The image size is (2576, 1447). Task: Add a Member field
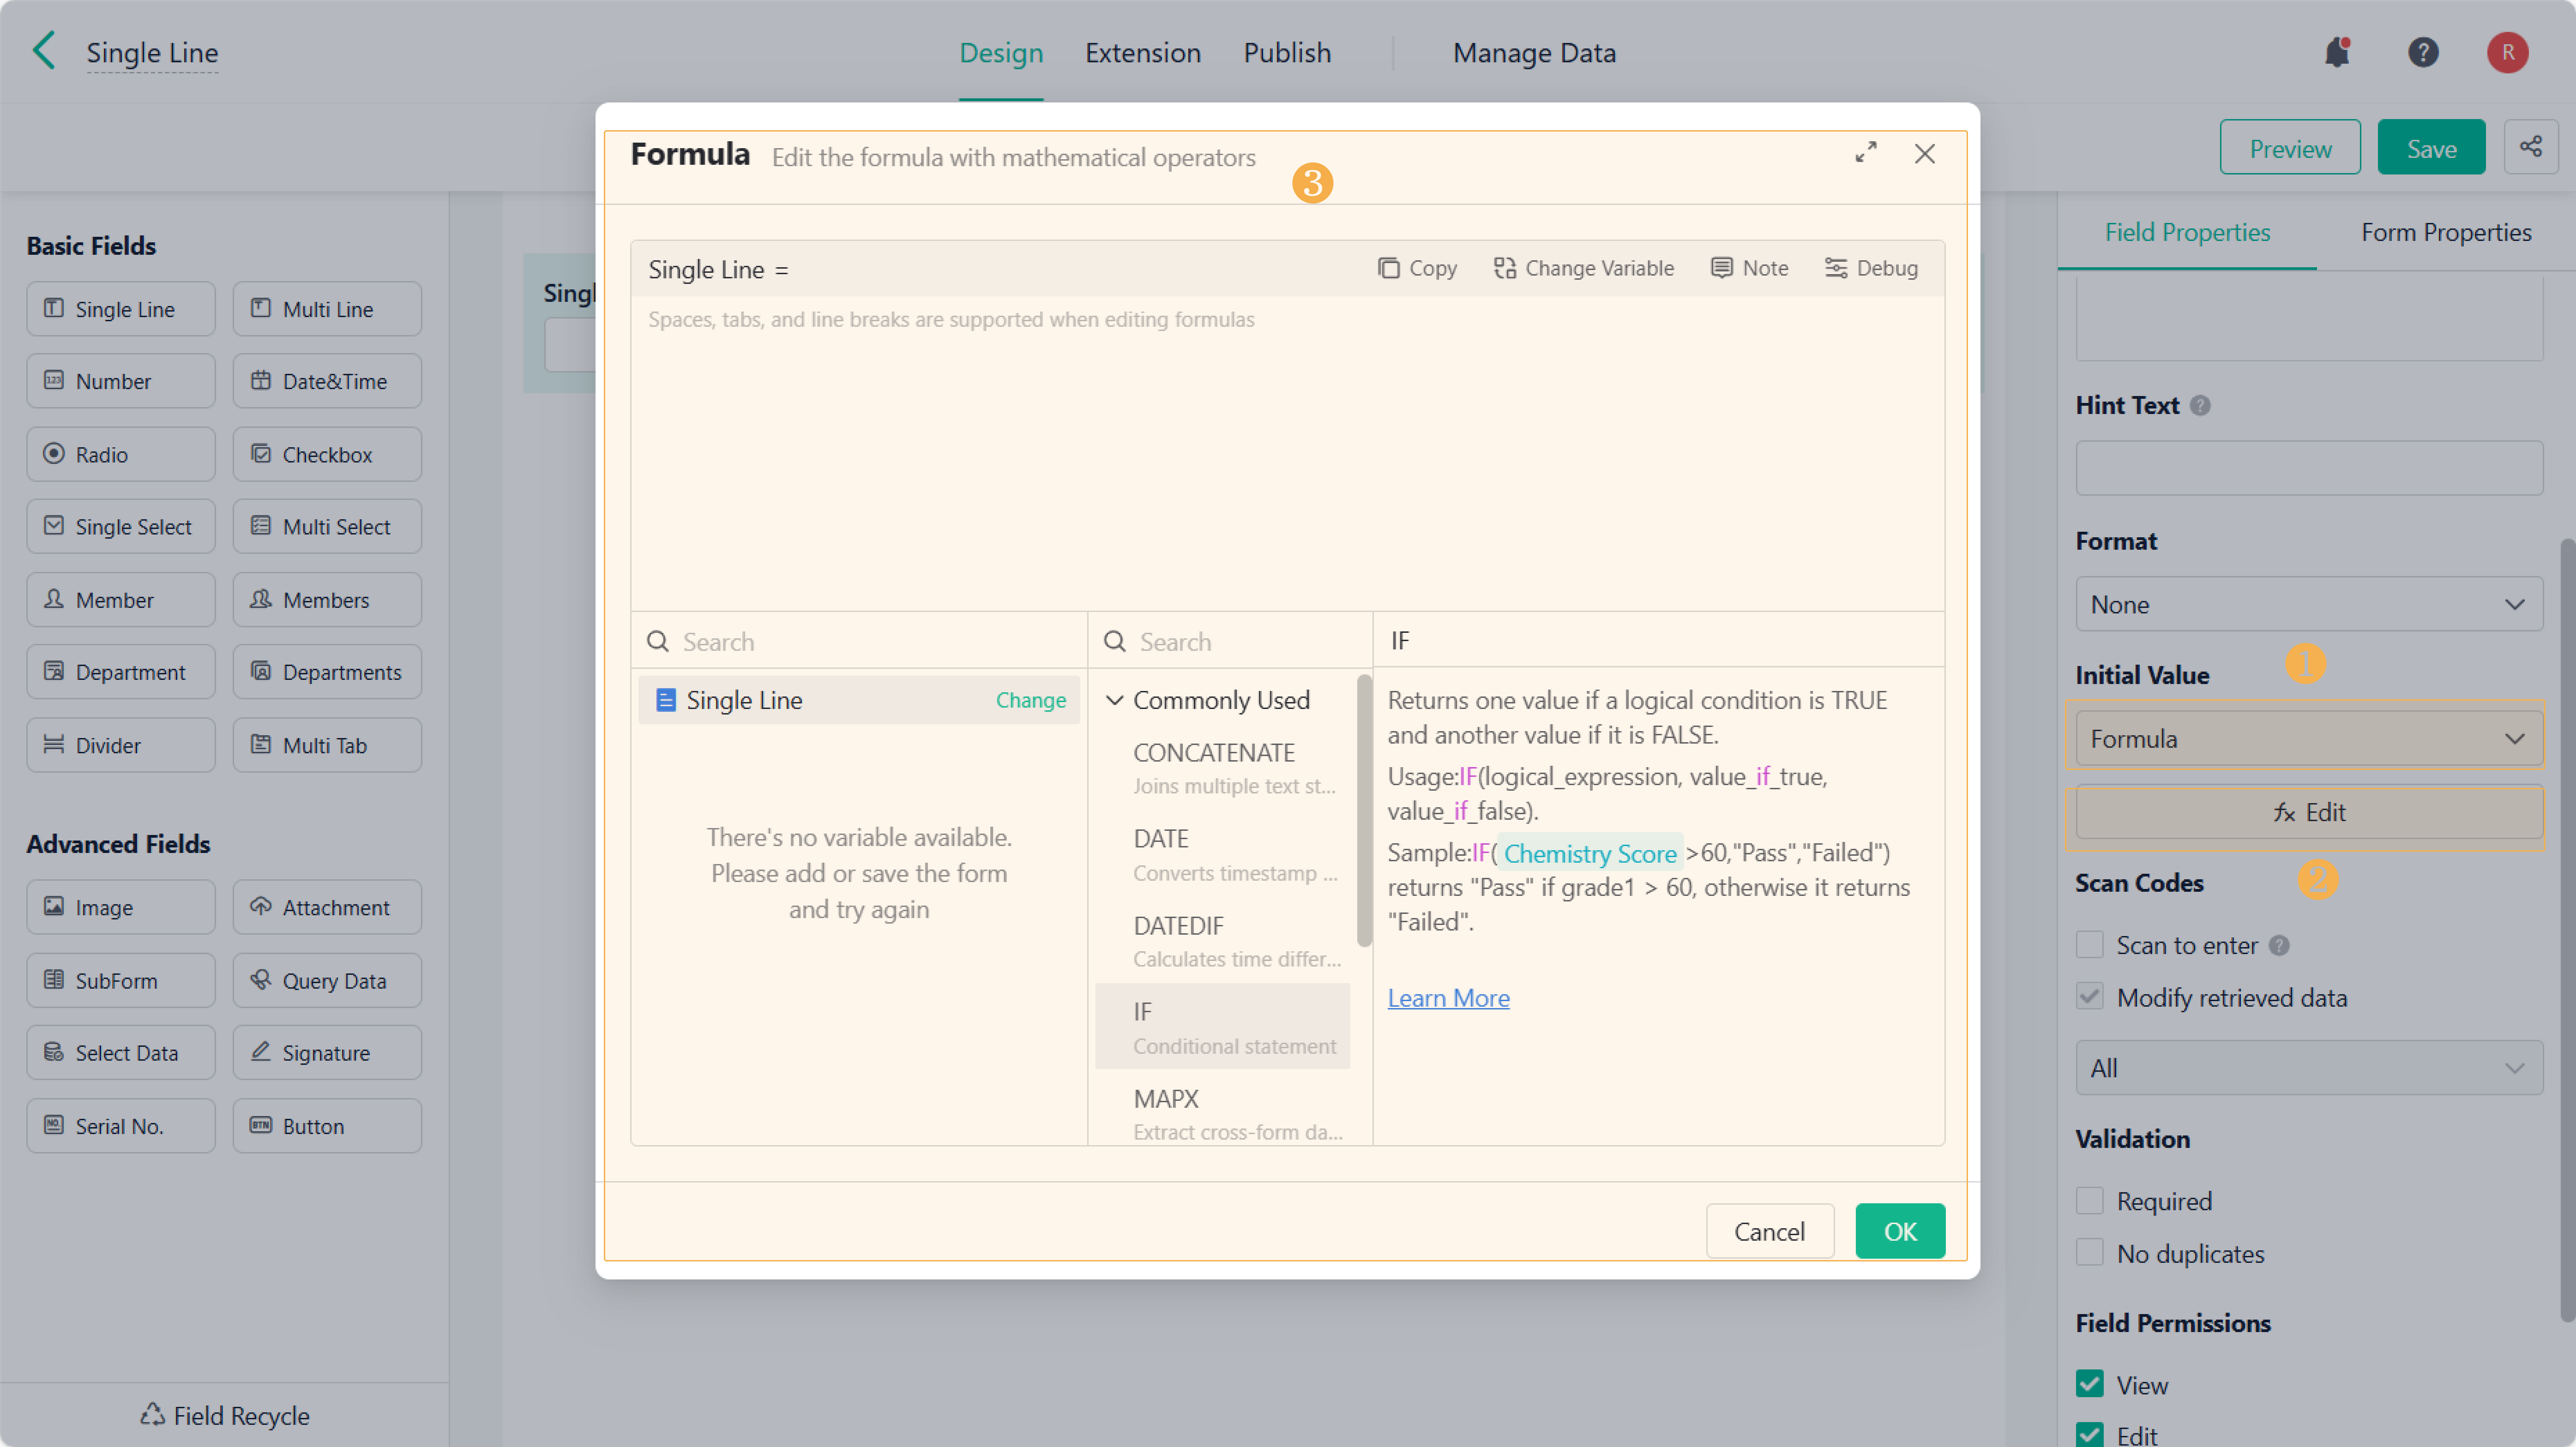coord(121,600)
